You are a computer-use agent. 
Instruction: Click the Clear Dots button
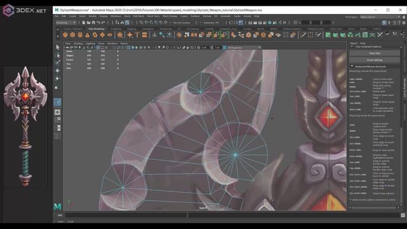pyautogui.click(x=375, y=53)
